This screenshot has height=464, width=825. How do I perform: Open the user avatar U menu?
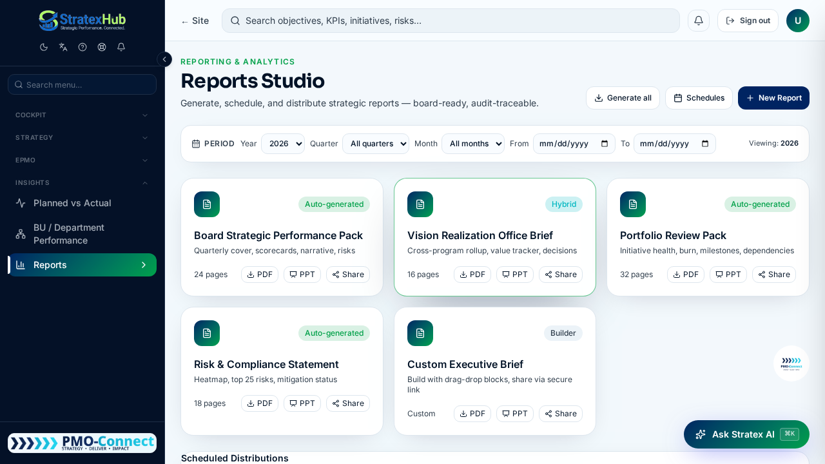click(x=798, y=21)
